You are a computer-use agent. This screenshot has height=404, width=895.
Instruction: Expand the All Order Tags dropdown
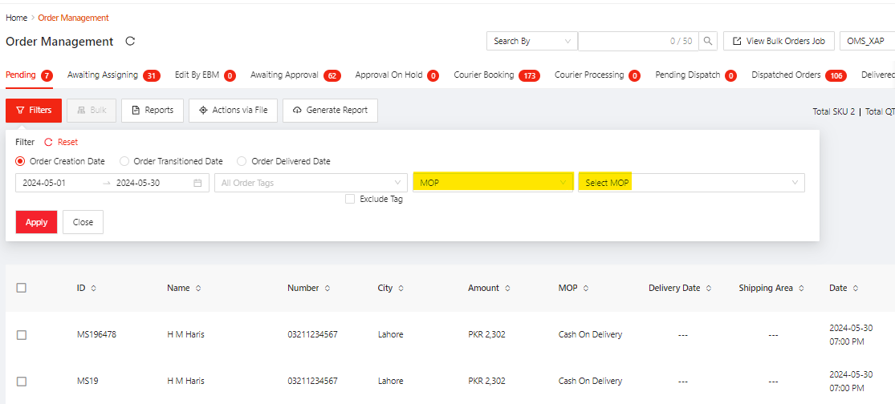(x=311, y=183)
